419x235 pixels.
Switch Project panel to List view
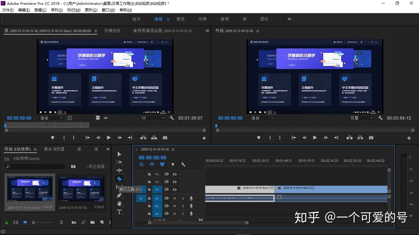click(x=16, y=222)
